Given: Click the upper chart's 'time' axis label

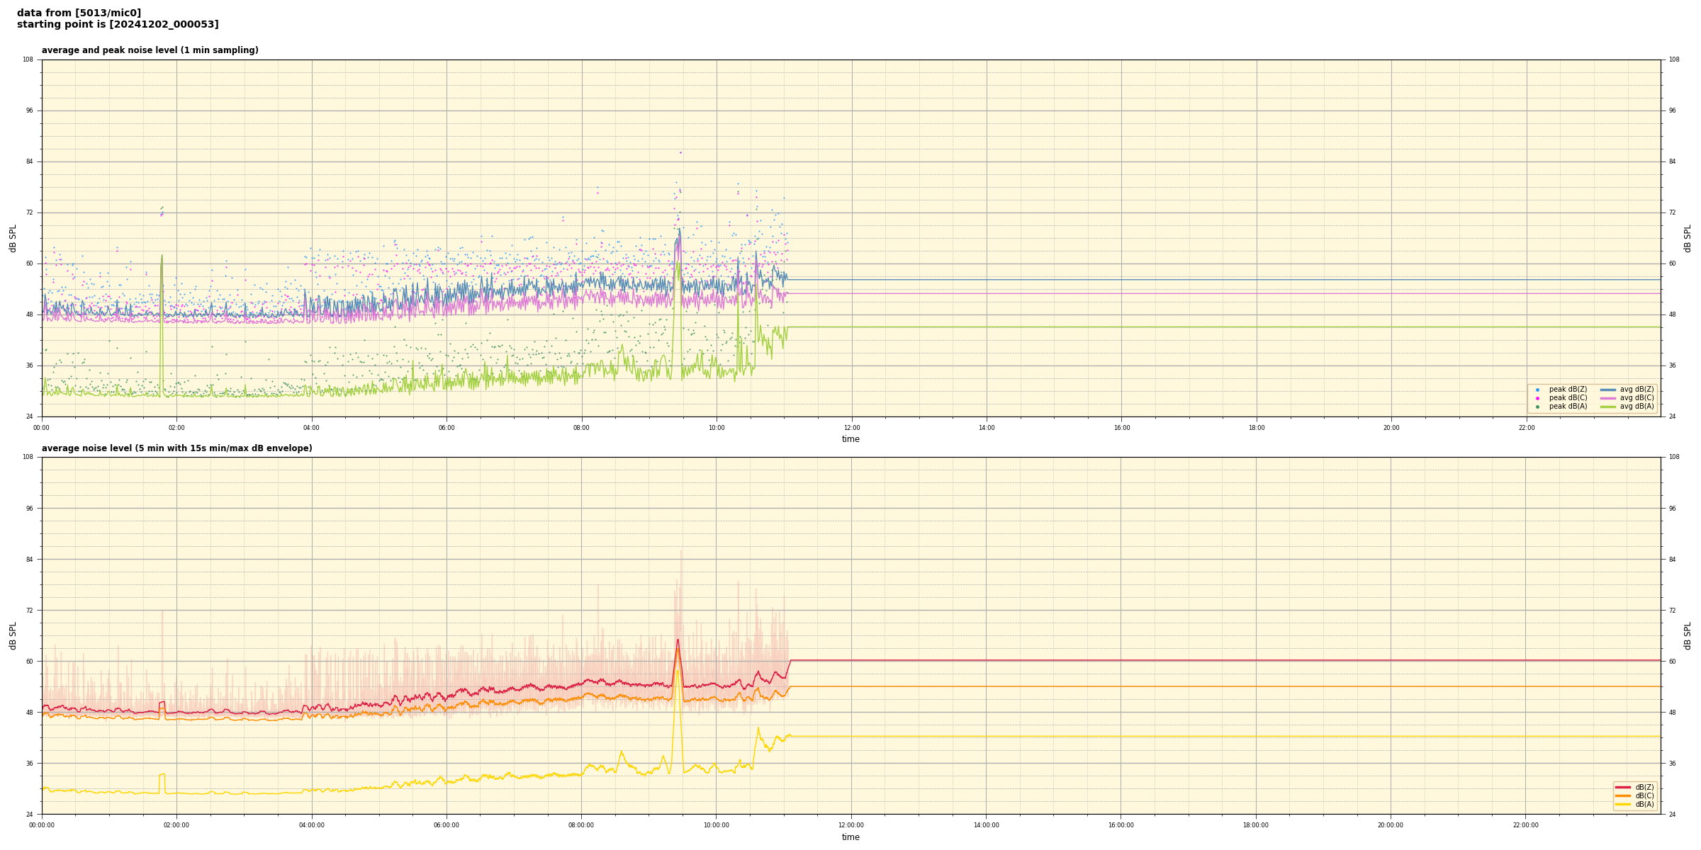Looking at the screenshot, I should [850, 439].
